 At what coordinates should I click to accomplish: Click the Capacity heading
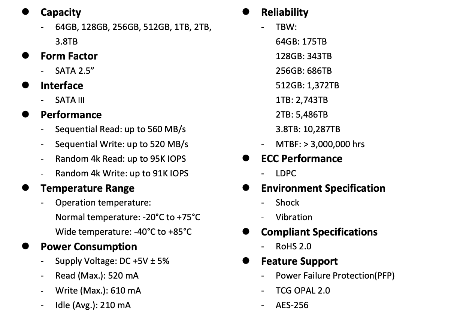[x=61, y=12]
